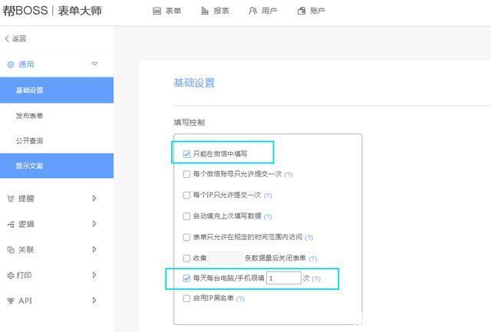Uncheck 每天每台电脑/手机限填 checkbox

(x=186, y=278)
